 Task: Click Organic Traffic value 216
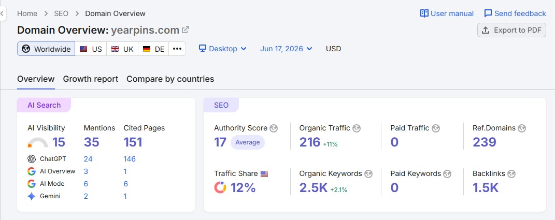tap(310, 142)
